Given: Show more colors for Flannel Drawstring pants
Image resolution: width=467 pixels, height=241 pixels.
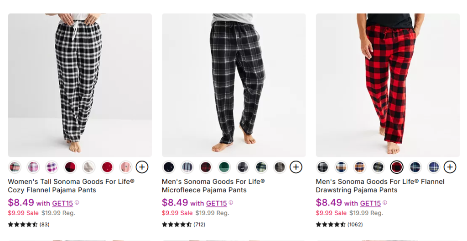Looking at the screenshot, I should point(450,167).
